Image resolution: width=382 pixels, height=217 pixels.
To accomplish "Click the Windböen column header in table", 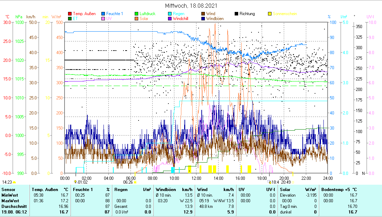I will tap(166, 190).
